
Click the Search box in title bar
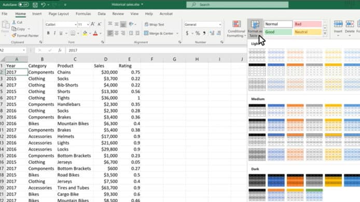238,5
